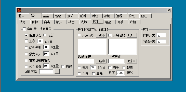Image resolution: width=186 pixels, height=92 pixels.
Task: Enable 幻影无形 checkbox
Action: [x=26, y=48]
